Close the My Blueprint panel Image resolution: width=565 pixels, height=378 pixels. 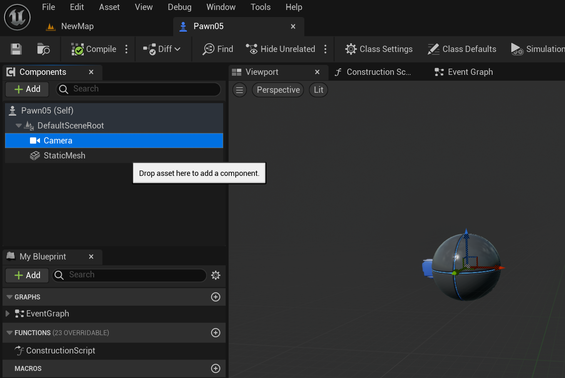tap(91, 257)
